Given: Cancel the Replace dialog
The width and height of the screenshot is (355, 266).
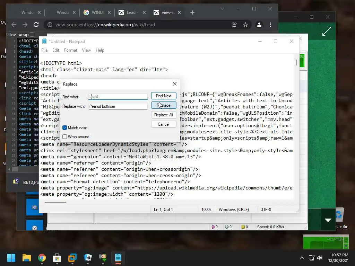Looking at the screenshot, I should click(x=164, y=124).
